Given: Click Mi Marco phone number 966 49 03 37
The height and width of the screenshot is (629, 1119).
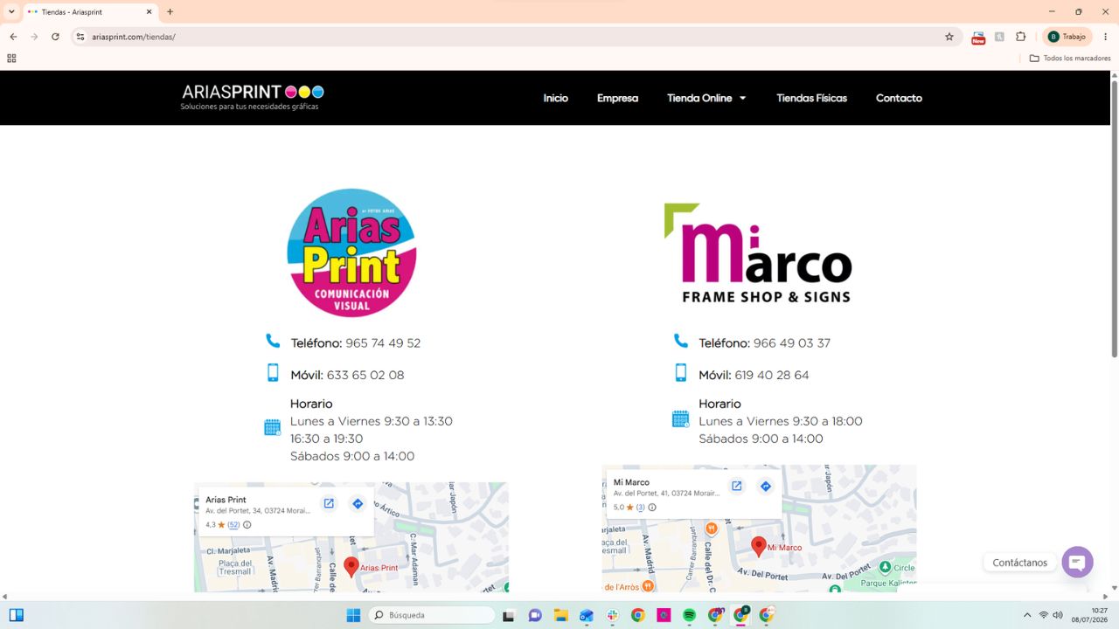Looking at the screenshot, I should 792,343.
